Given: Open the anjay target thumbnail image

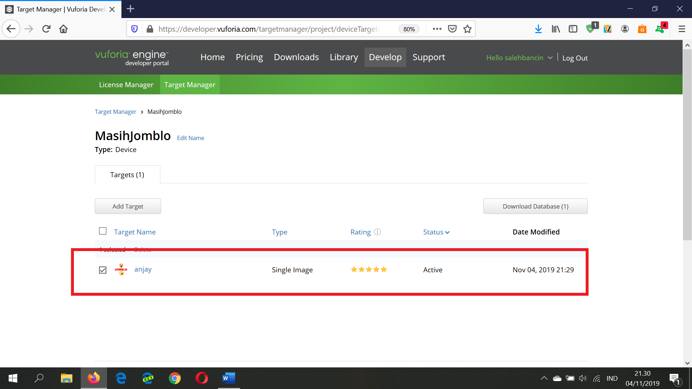Looking at the screenshot, I should [121, 269].
